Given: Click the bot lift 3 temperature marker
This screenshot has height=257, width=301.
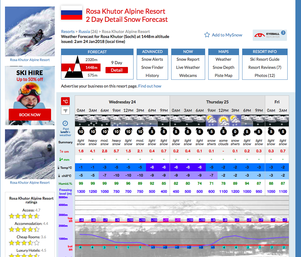Looking at the screenshot, I should click(104, 247).
